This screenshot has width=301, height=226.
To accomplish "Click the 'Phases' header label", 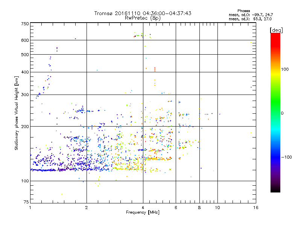I will (243, 11).
